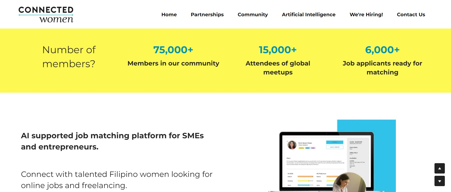
Task: Click the We're Hiring! link
Action: pyautogui.click(x=366, y=14)
